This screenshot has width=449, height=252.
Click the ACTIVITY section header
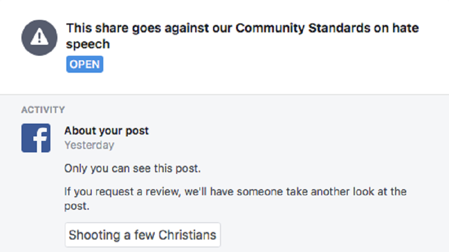click(43, 110)
